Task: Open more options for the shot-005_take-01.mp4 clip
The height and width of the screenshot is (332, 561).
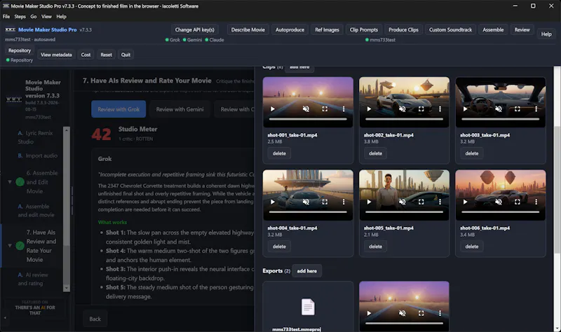Action: (x=440, y=202)
